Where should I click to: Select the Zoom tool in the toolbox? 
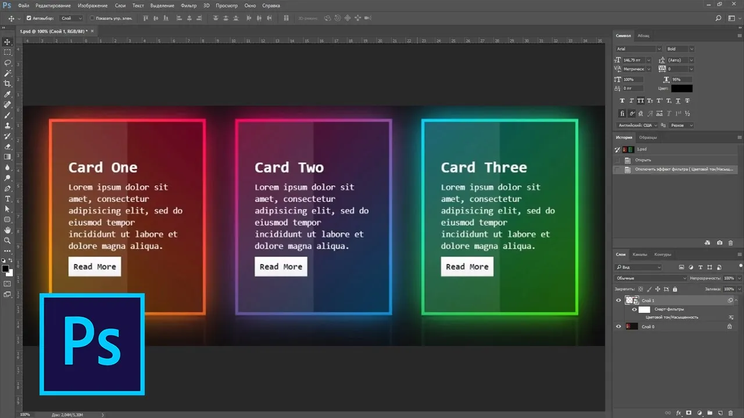coord(8,240)
